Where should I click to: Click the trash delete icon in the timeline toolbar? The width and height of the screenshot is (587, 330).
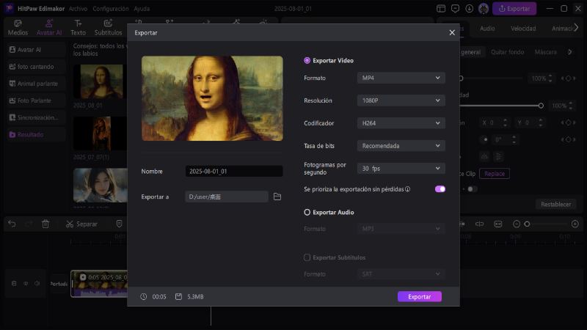45,224
